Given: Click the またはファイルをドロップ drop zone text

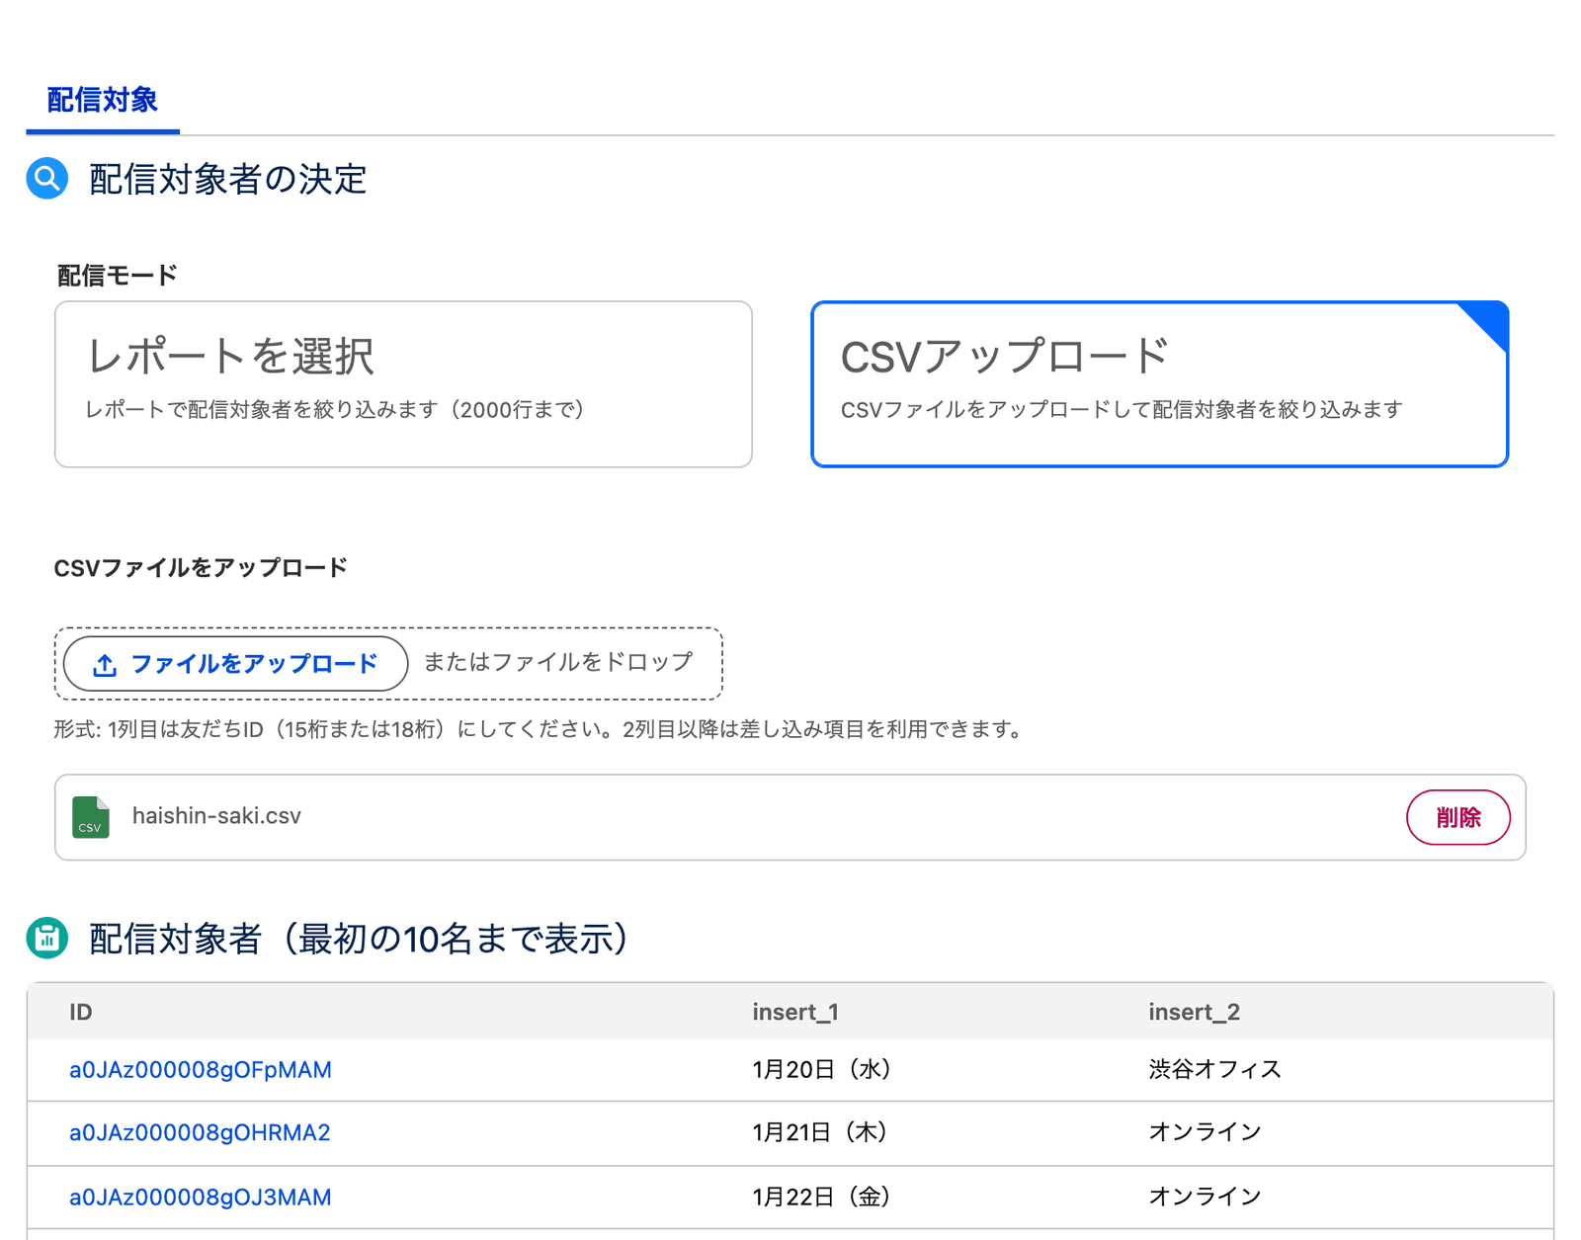Looking at the screenshot, I should click(558, 662).
